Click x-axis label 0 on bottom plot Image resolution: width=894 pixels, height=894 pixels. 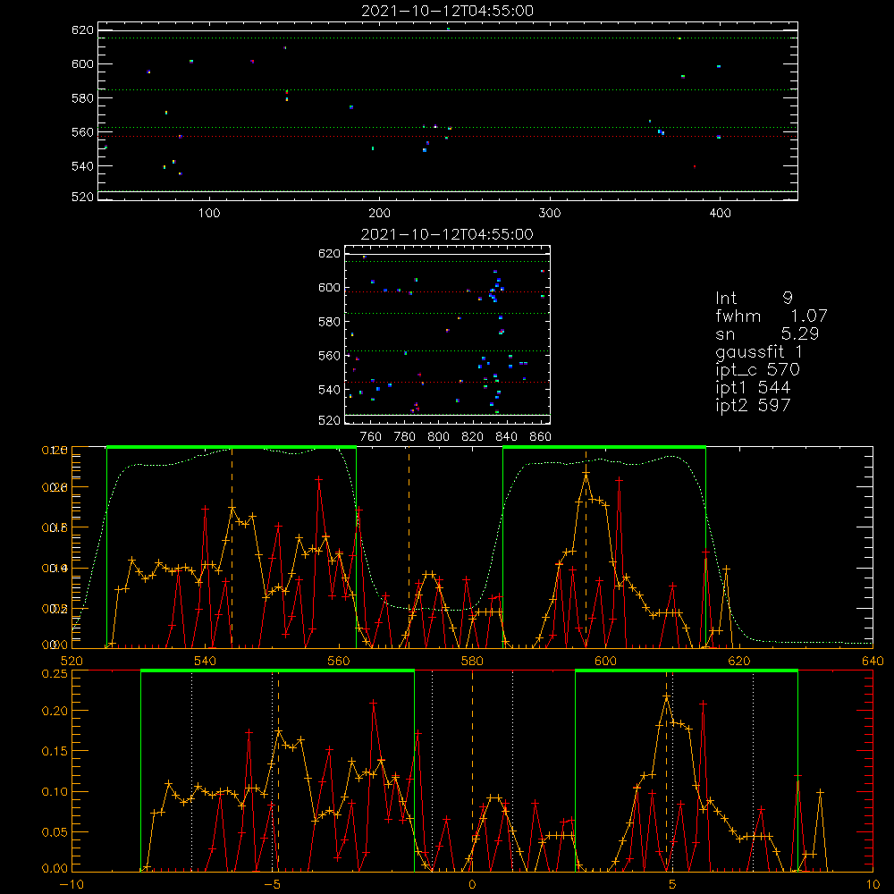[472, 885]
